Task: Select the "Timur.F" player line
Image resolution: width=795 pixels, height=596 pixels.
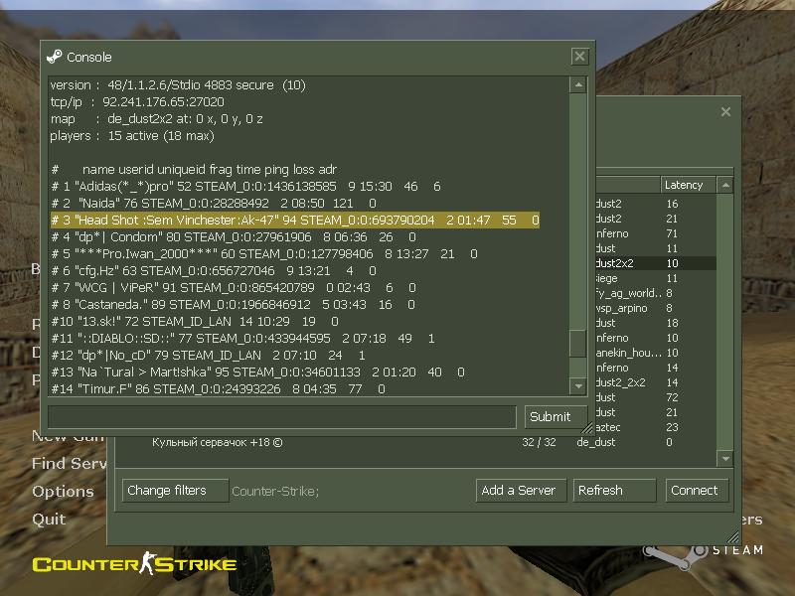Action: tap(218, 388)
